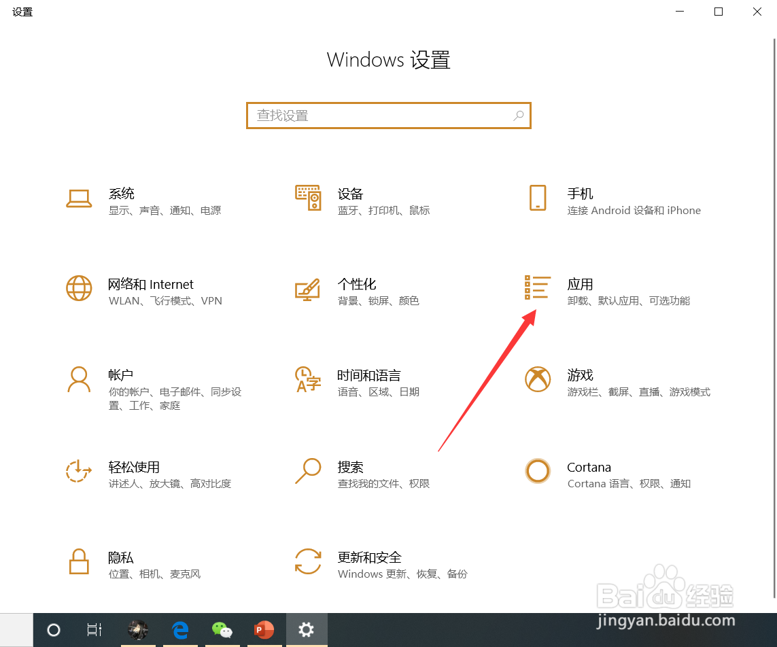Click the 搜索 heading
Screen dimensions: 777x647
pyautogui.click(x=350, y=467)
